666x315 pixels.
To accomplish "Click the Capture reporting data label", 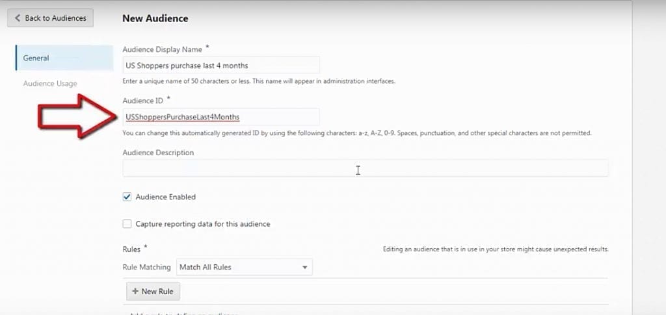I will 203,224.
